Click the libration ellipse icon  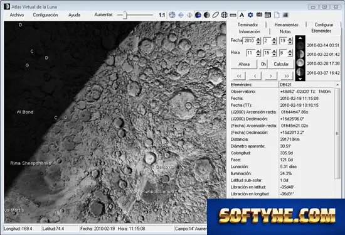click(215, 15)
